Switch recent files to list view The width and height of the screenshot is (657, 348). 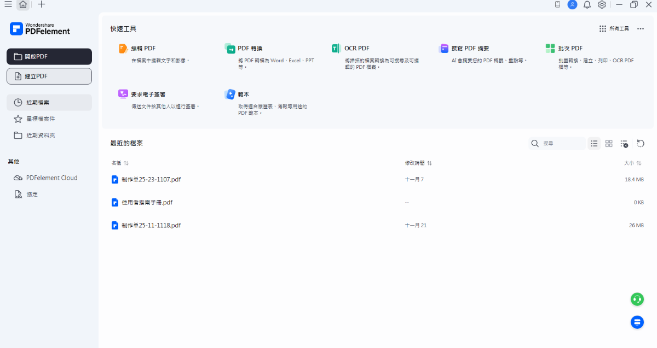pyautogui.click(x=594, y=144)
